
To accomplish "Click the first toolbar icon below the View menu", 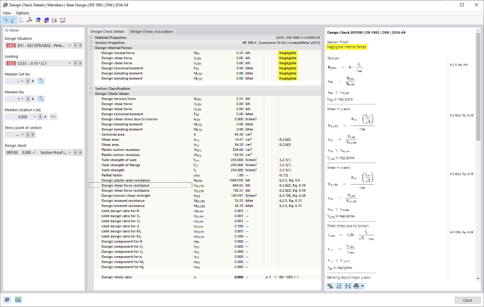I will click(x=5, y=20).
